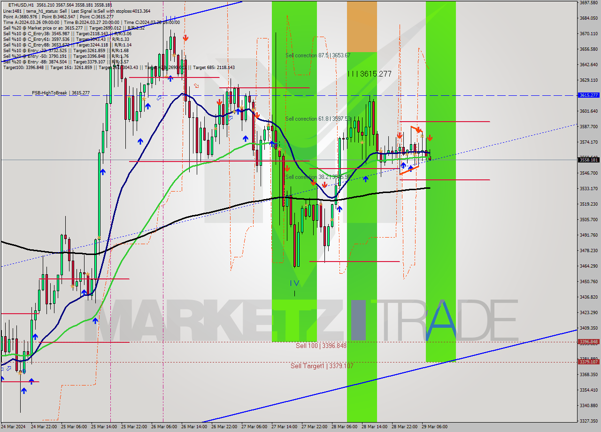Image resolution: width=601 pixels, height=432 pixels.
Task: Click the '27 Mar 14:00' time axis label
Action: pyautogui.click(x=284, y=427)
